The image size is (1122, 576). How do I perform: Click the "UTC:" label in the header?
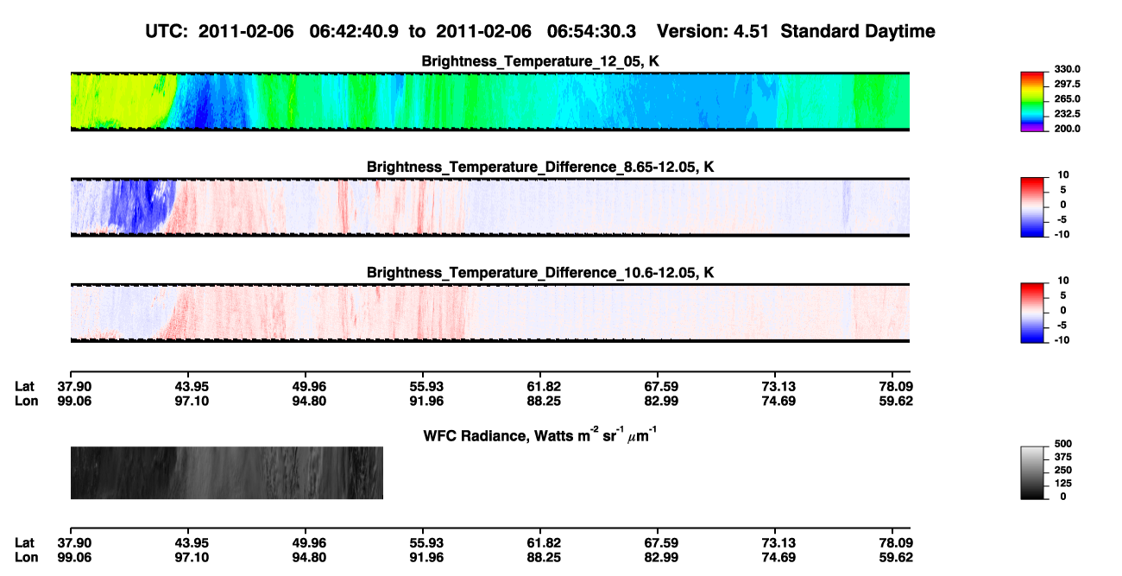pos(168,32)
